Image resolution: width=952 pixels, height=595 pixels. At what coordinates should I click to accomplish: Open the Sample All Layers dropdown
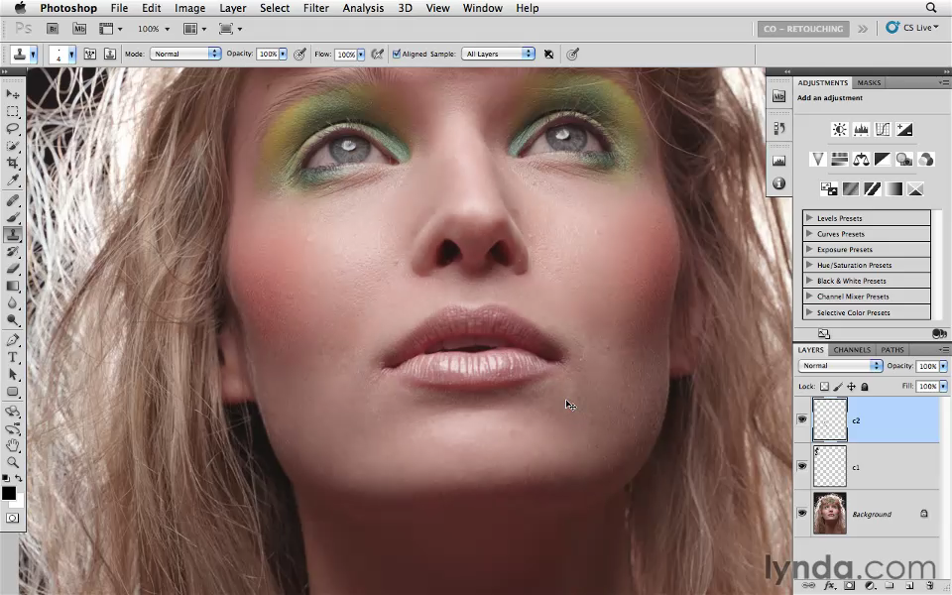pyautogui.click(x=498, y=54)
